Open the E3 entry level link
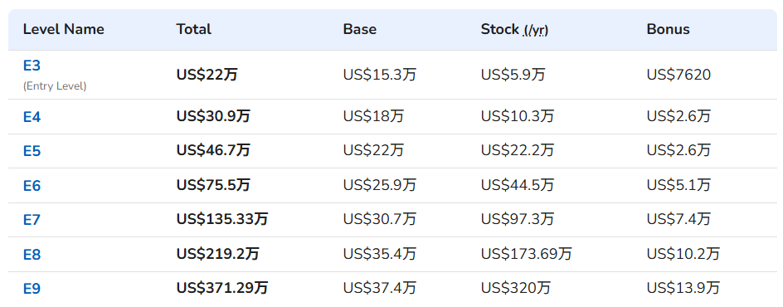 pyautogui.click(x=32, y=66)
